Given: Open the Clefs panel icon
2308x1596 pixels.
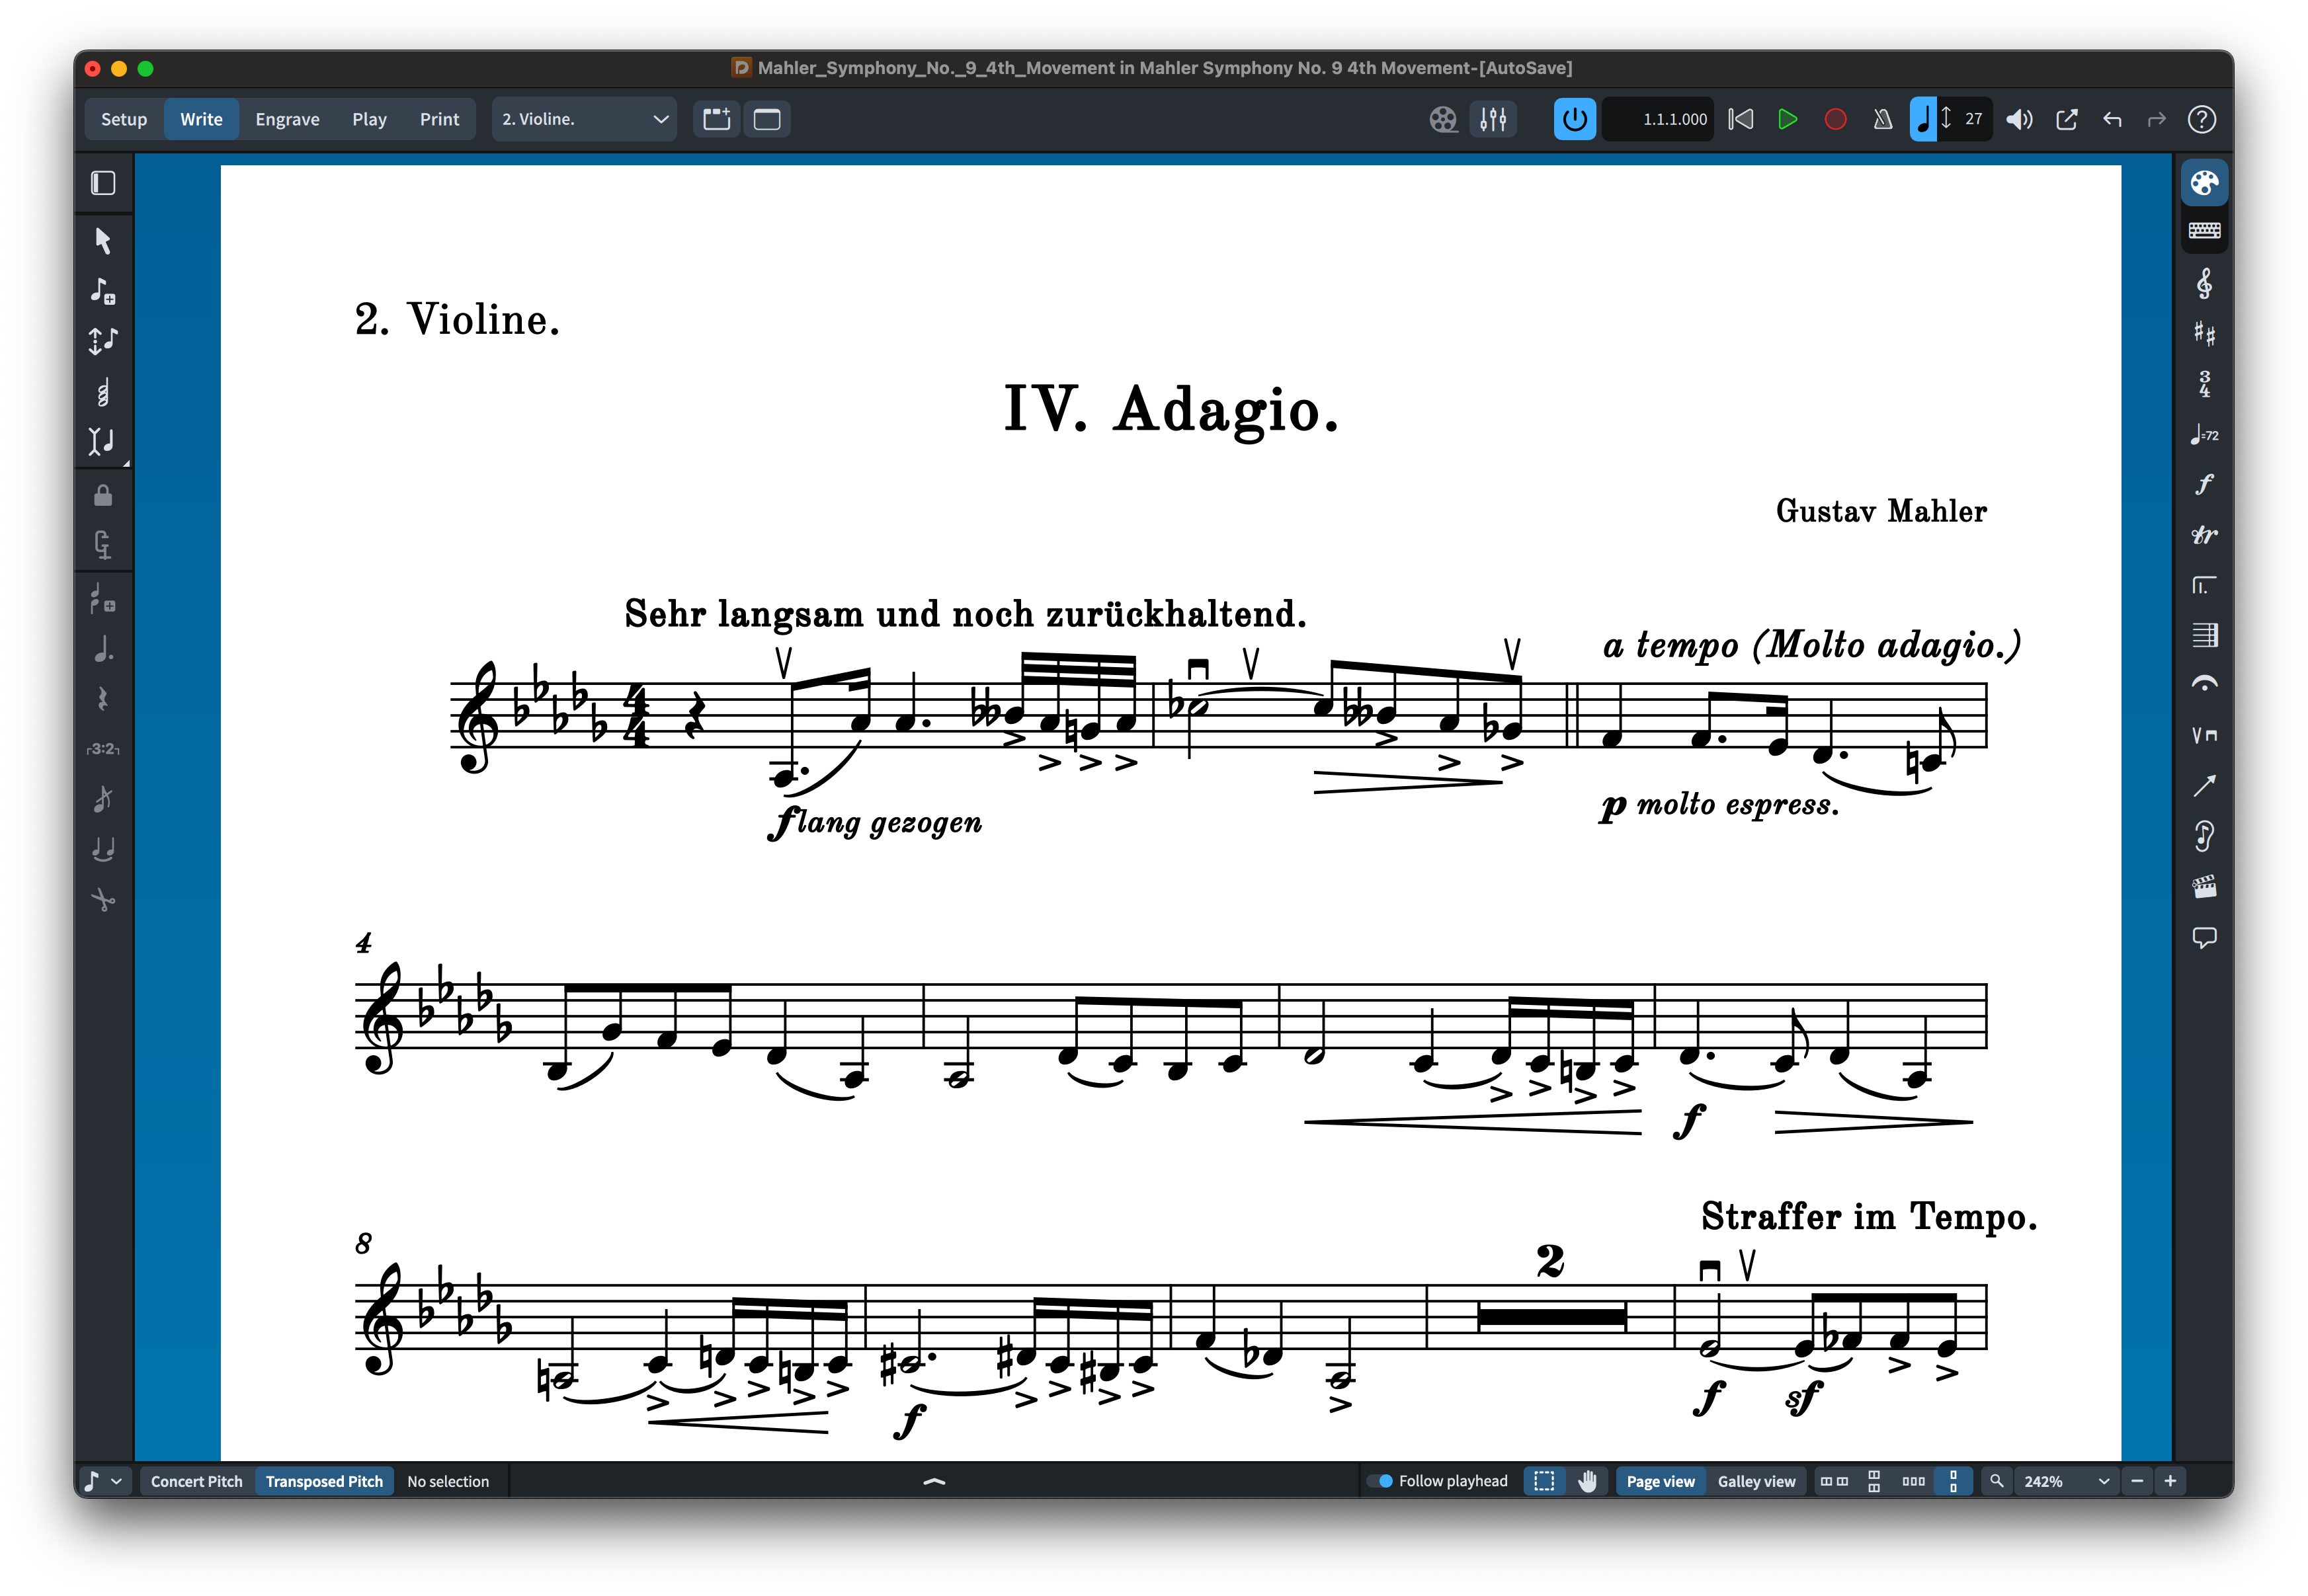Looking at the screenshot, I should tap(2203, 284).
